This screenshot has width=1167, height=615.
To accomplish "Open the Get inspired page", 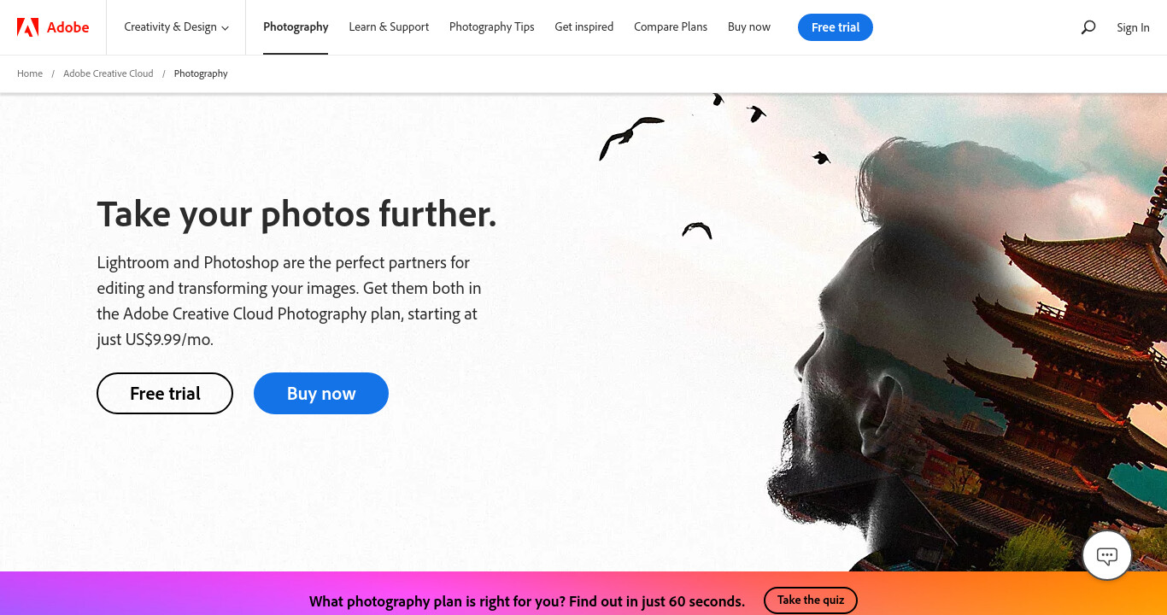I will pos(584,27).
